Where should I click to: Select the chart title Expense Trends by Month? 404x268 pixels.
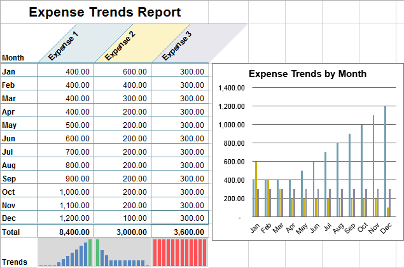[x=307, y=74]
